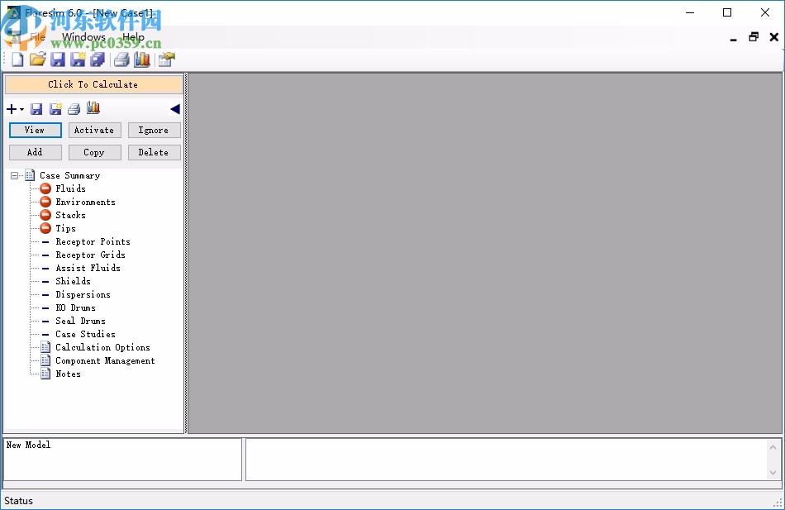Select the Environments tree item

(x=85, y=202)
